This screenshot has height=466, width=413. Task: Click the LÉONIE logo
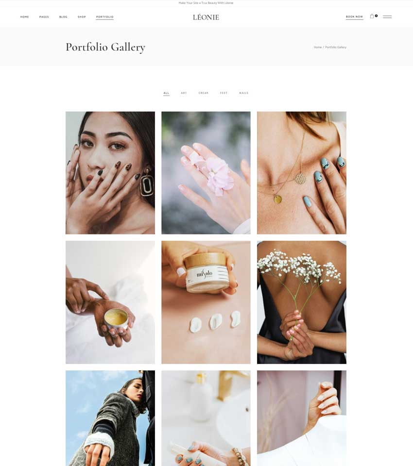tap(206, 17)
